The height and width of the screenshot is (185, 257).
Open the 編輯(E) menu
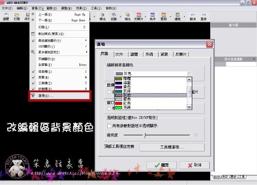coord(22,8)
